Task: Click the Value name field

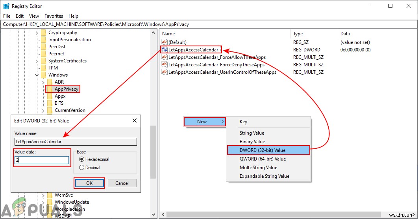Action: tap(76, 142)
